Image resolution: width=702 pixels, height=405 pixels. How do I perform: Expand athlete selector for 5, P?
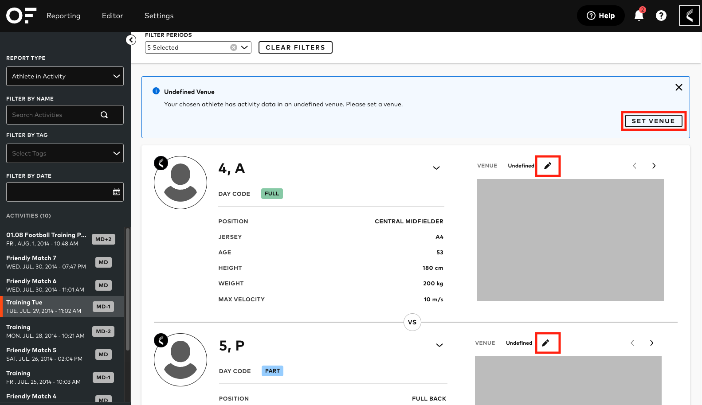coord(439,345)
